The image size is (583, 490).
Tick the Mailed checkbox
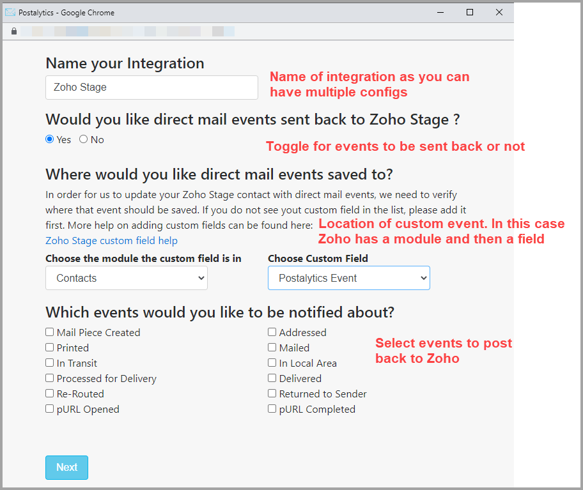272,348
